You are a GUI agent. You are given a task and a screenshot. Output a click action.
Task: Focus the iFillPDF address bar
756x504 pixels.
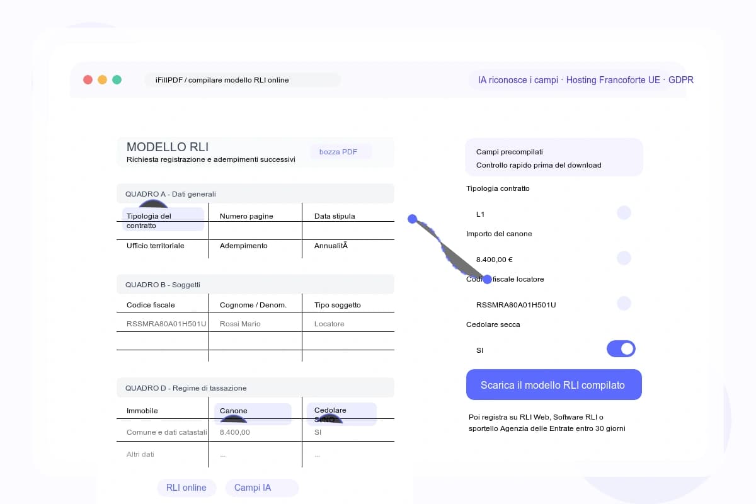(x=243, y=80)
